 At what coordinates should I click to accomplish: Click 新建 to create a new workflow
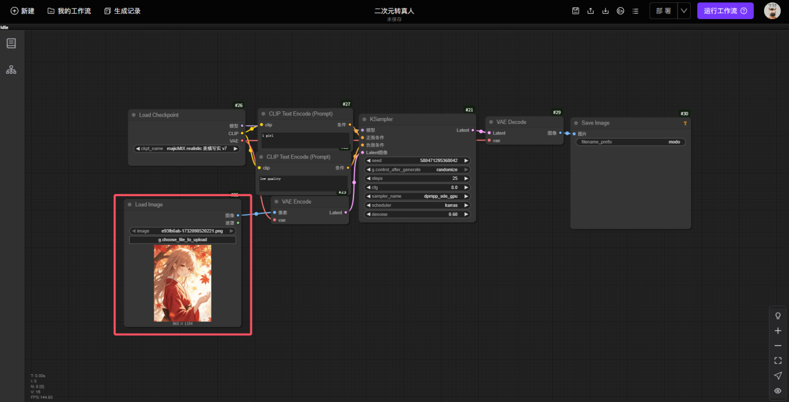tap(23, 11)
